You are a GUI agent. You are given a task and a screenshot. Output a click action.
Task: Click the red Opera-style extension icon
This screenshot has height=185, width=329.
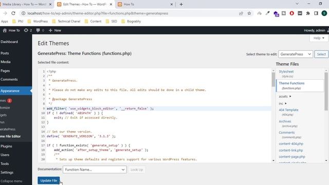pos(291,13)
